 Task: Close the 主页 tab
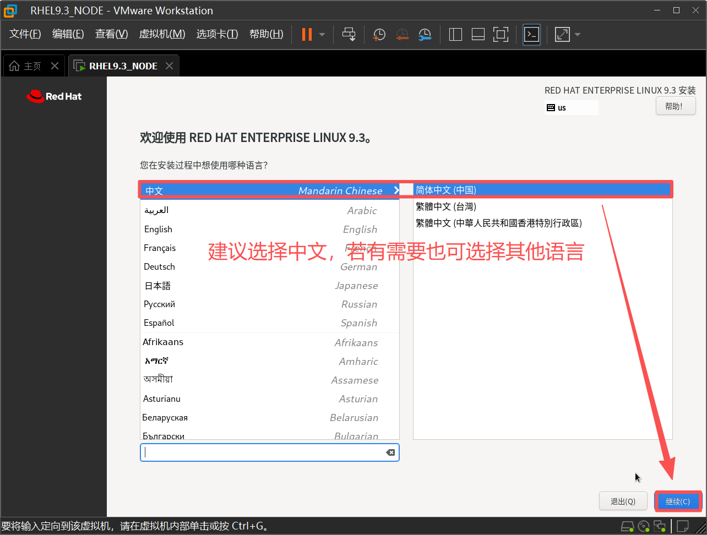[55, 66]
